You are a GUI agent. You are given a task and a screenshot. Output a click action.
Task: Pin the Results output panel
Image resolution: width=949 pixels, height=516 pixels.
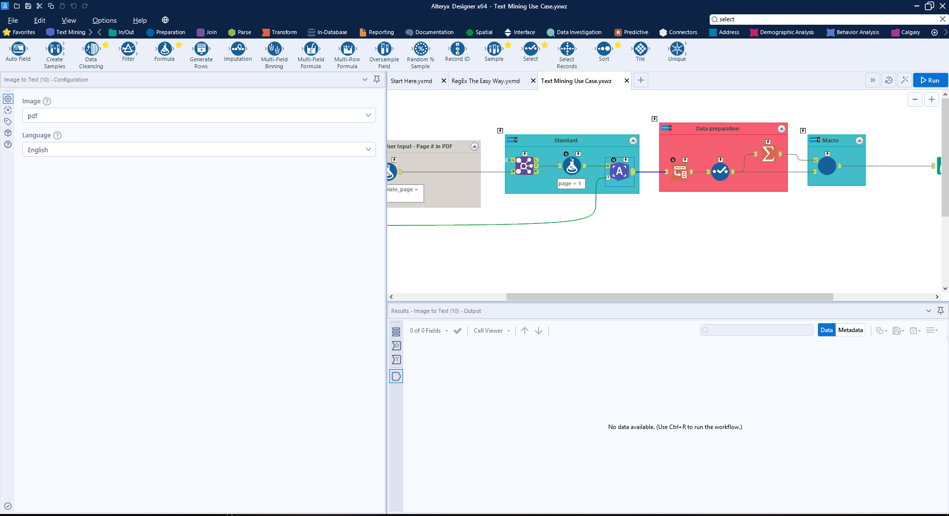pos(941,310)
